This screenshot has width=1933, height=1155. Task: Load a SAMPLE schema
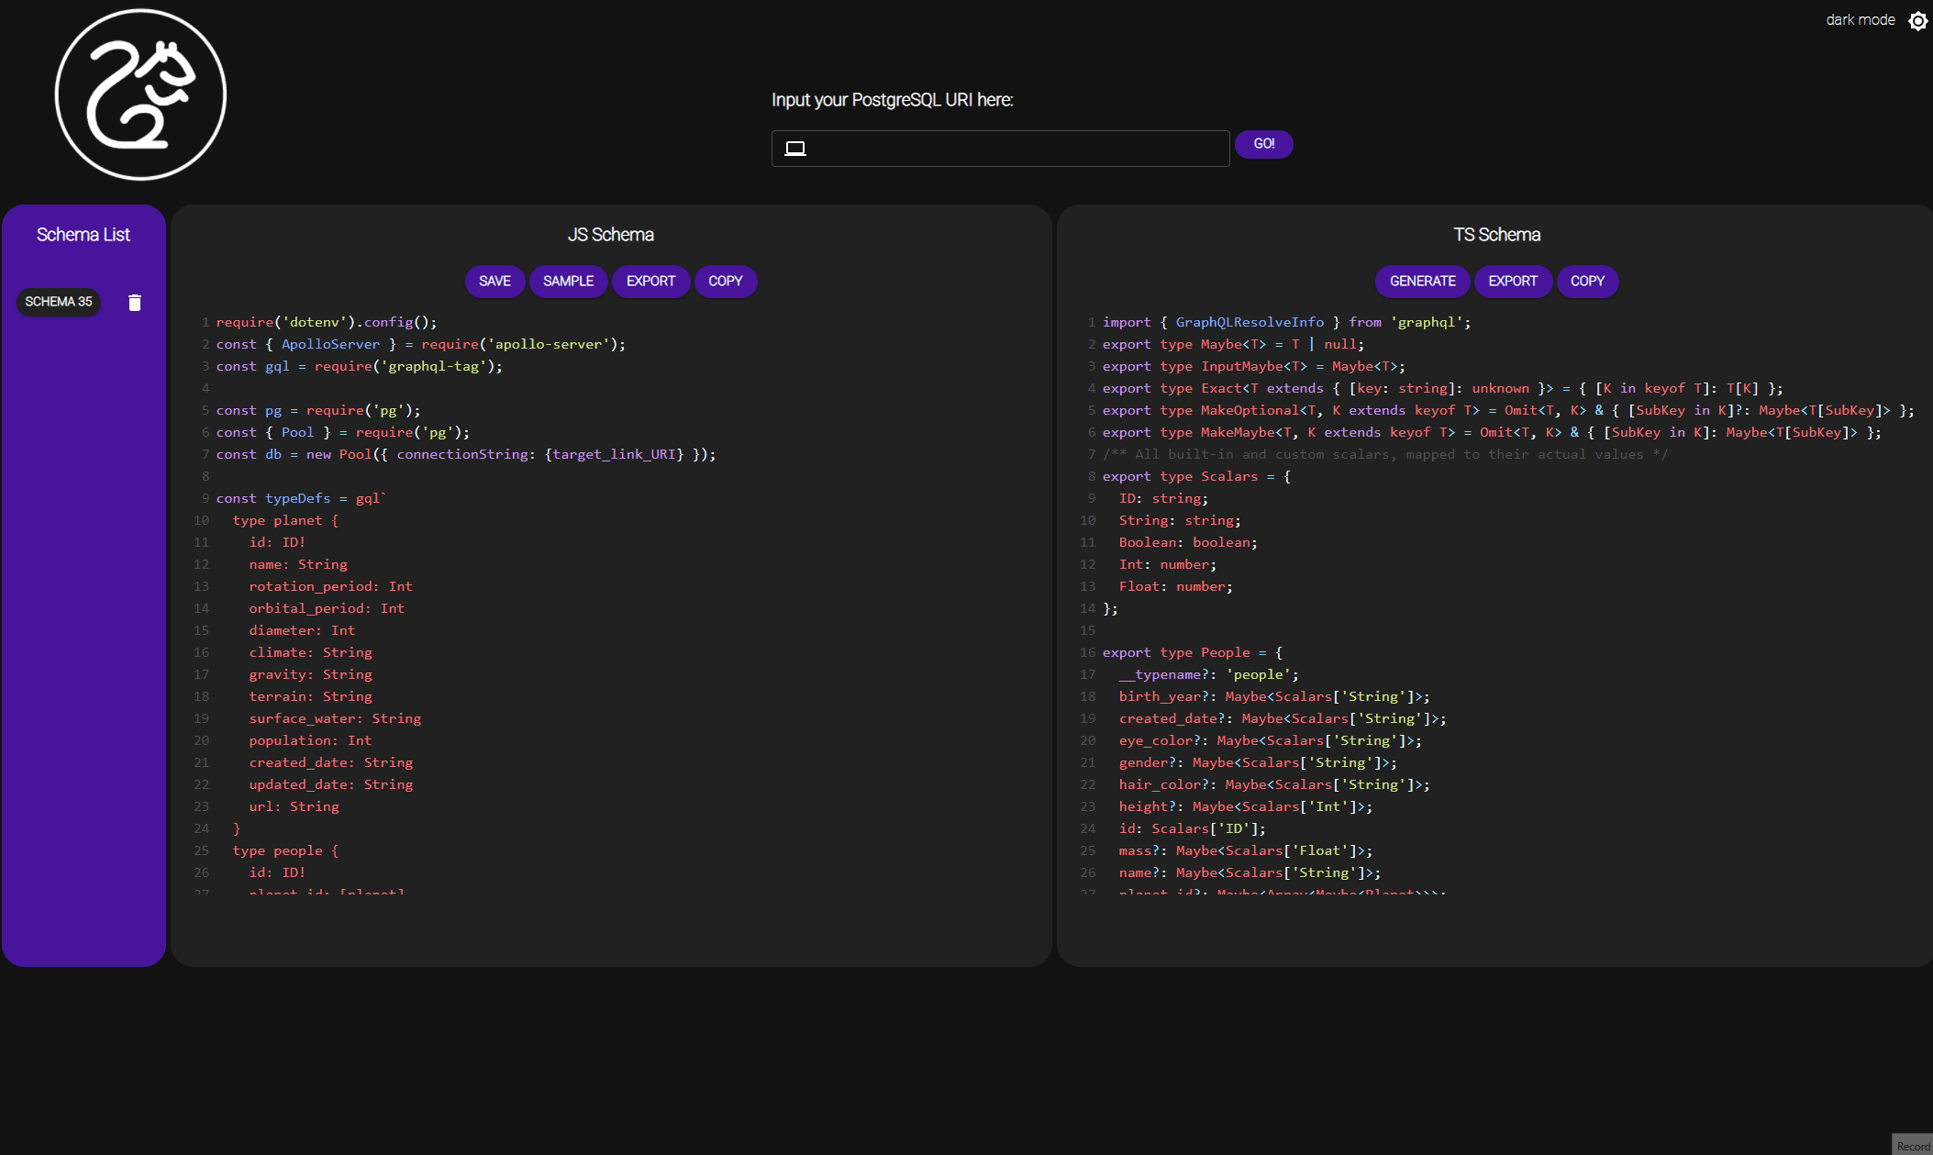click(x=568, y=282)
